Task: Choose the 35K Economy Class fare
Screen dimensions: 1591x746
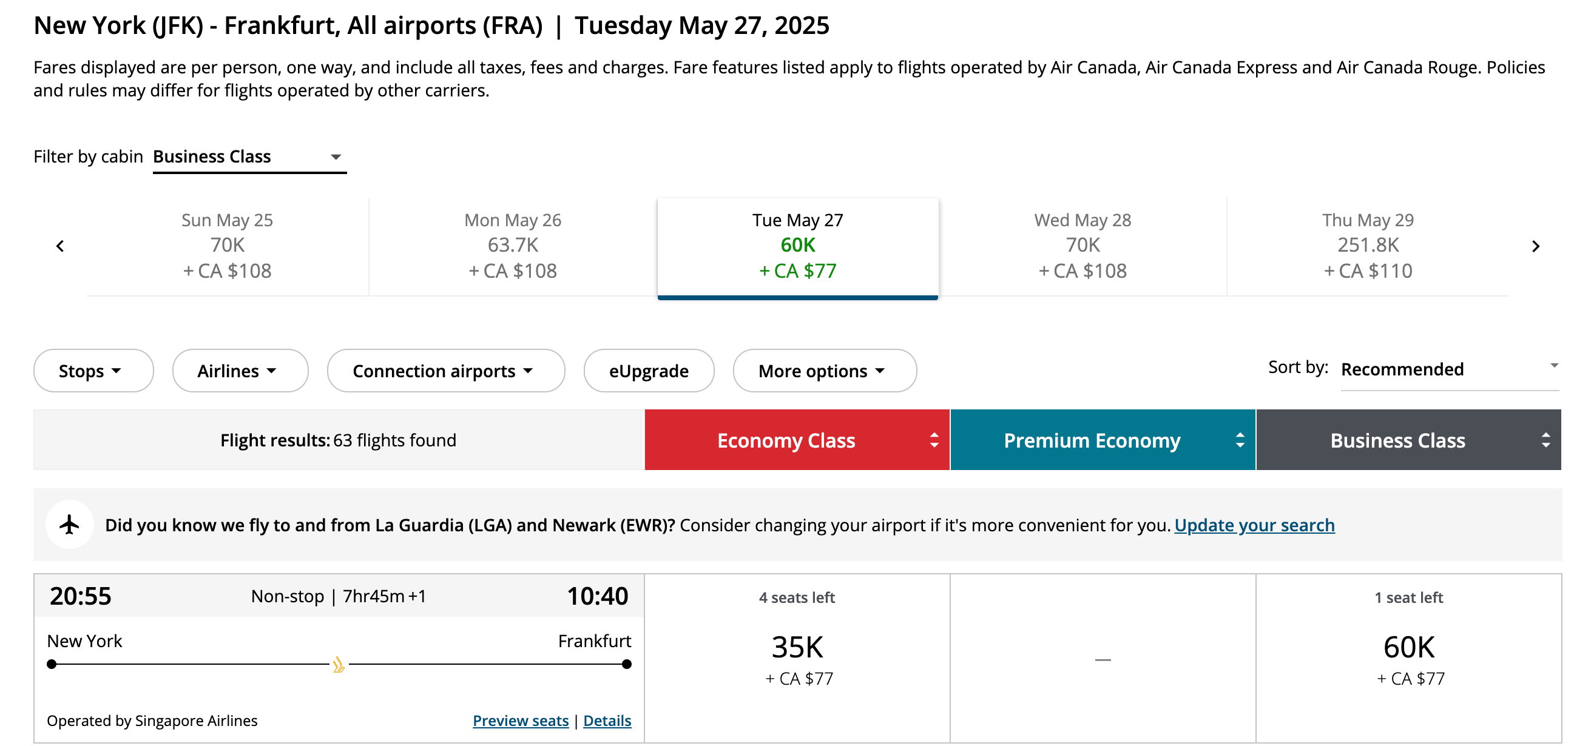Action: click(x=797, y=658)
